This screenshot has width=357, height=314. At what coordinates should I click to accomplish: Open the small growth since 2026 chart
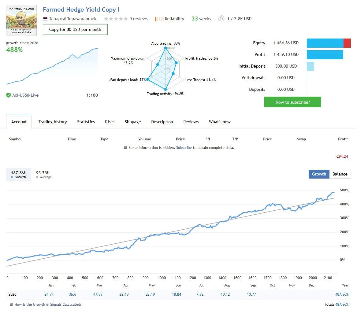point(52,66)
